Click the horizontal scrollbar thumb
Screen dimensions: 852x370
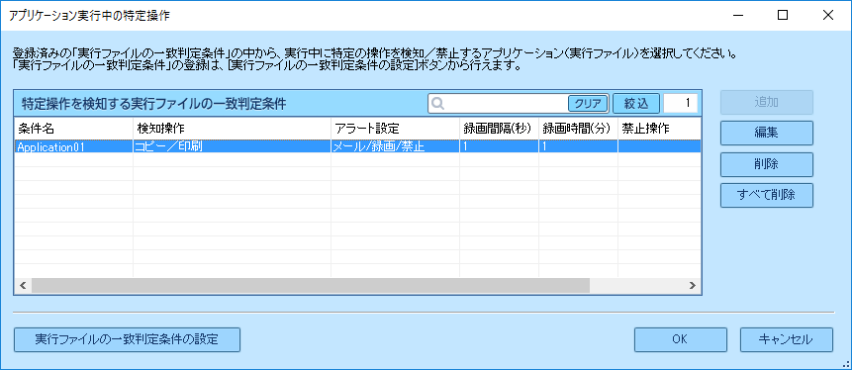311,285
